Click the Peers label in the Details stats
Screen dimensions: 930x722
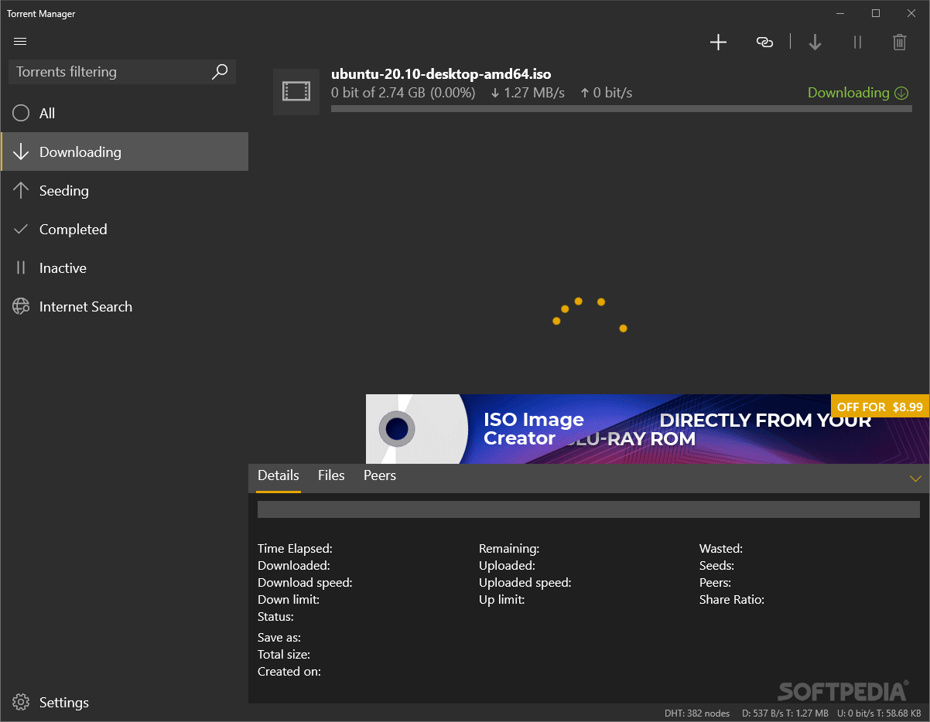click(715, 583)
